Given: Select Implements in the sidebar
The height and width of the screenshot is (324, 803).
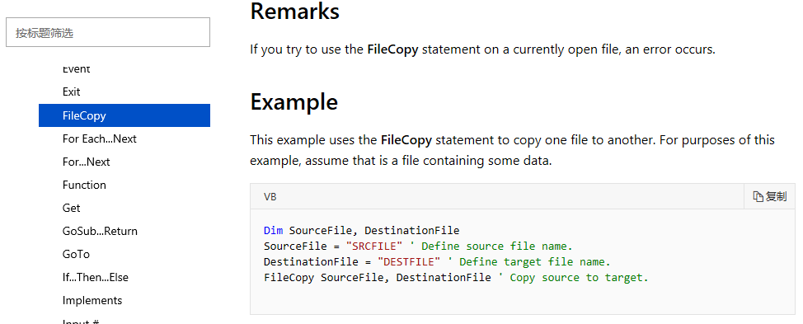Looking at the screenshot, I should (x=92, y=300).
